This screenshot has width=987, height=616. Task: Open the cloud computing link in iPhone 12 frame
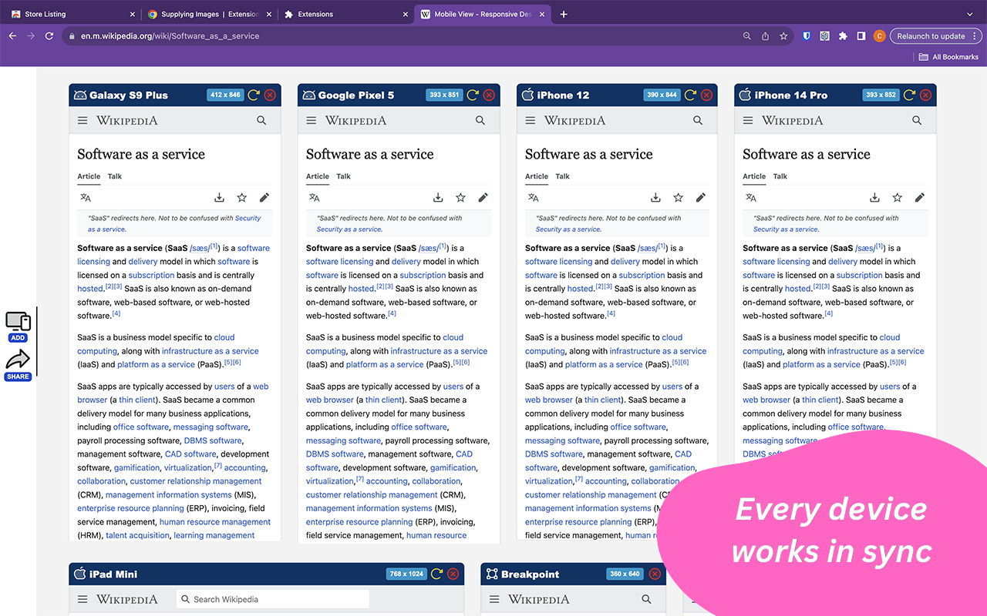click(672, 336)
